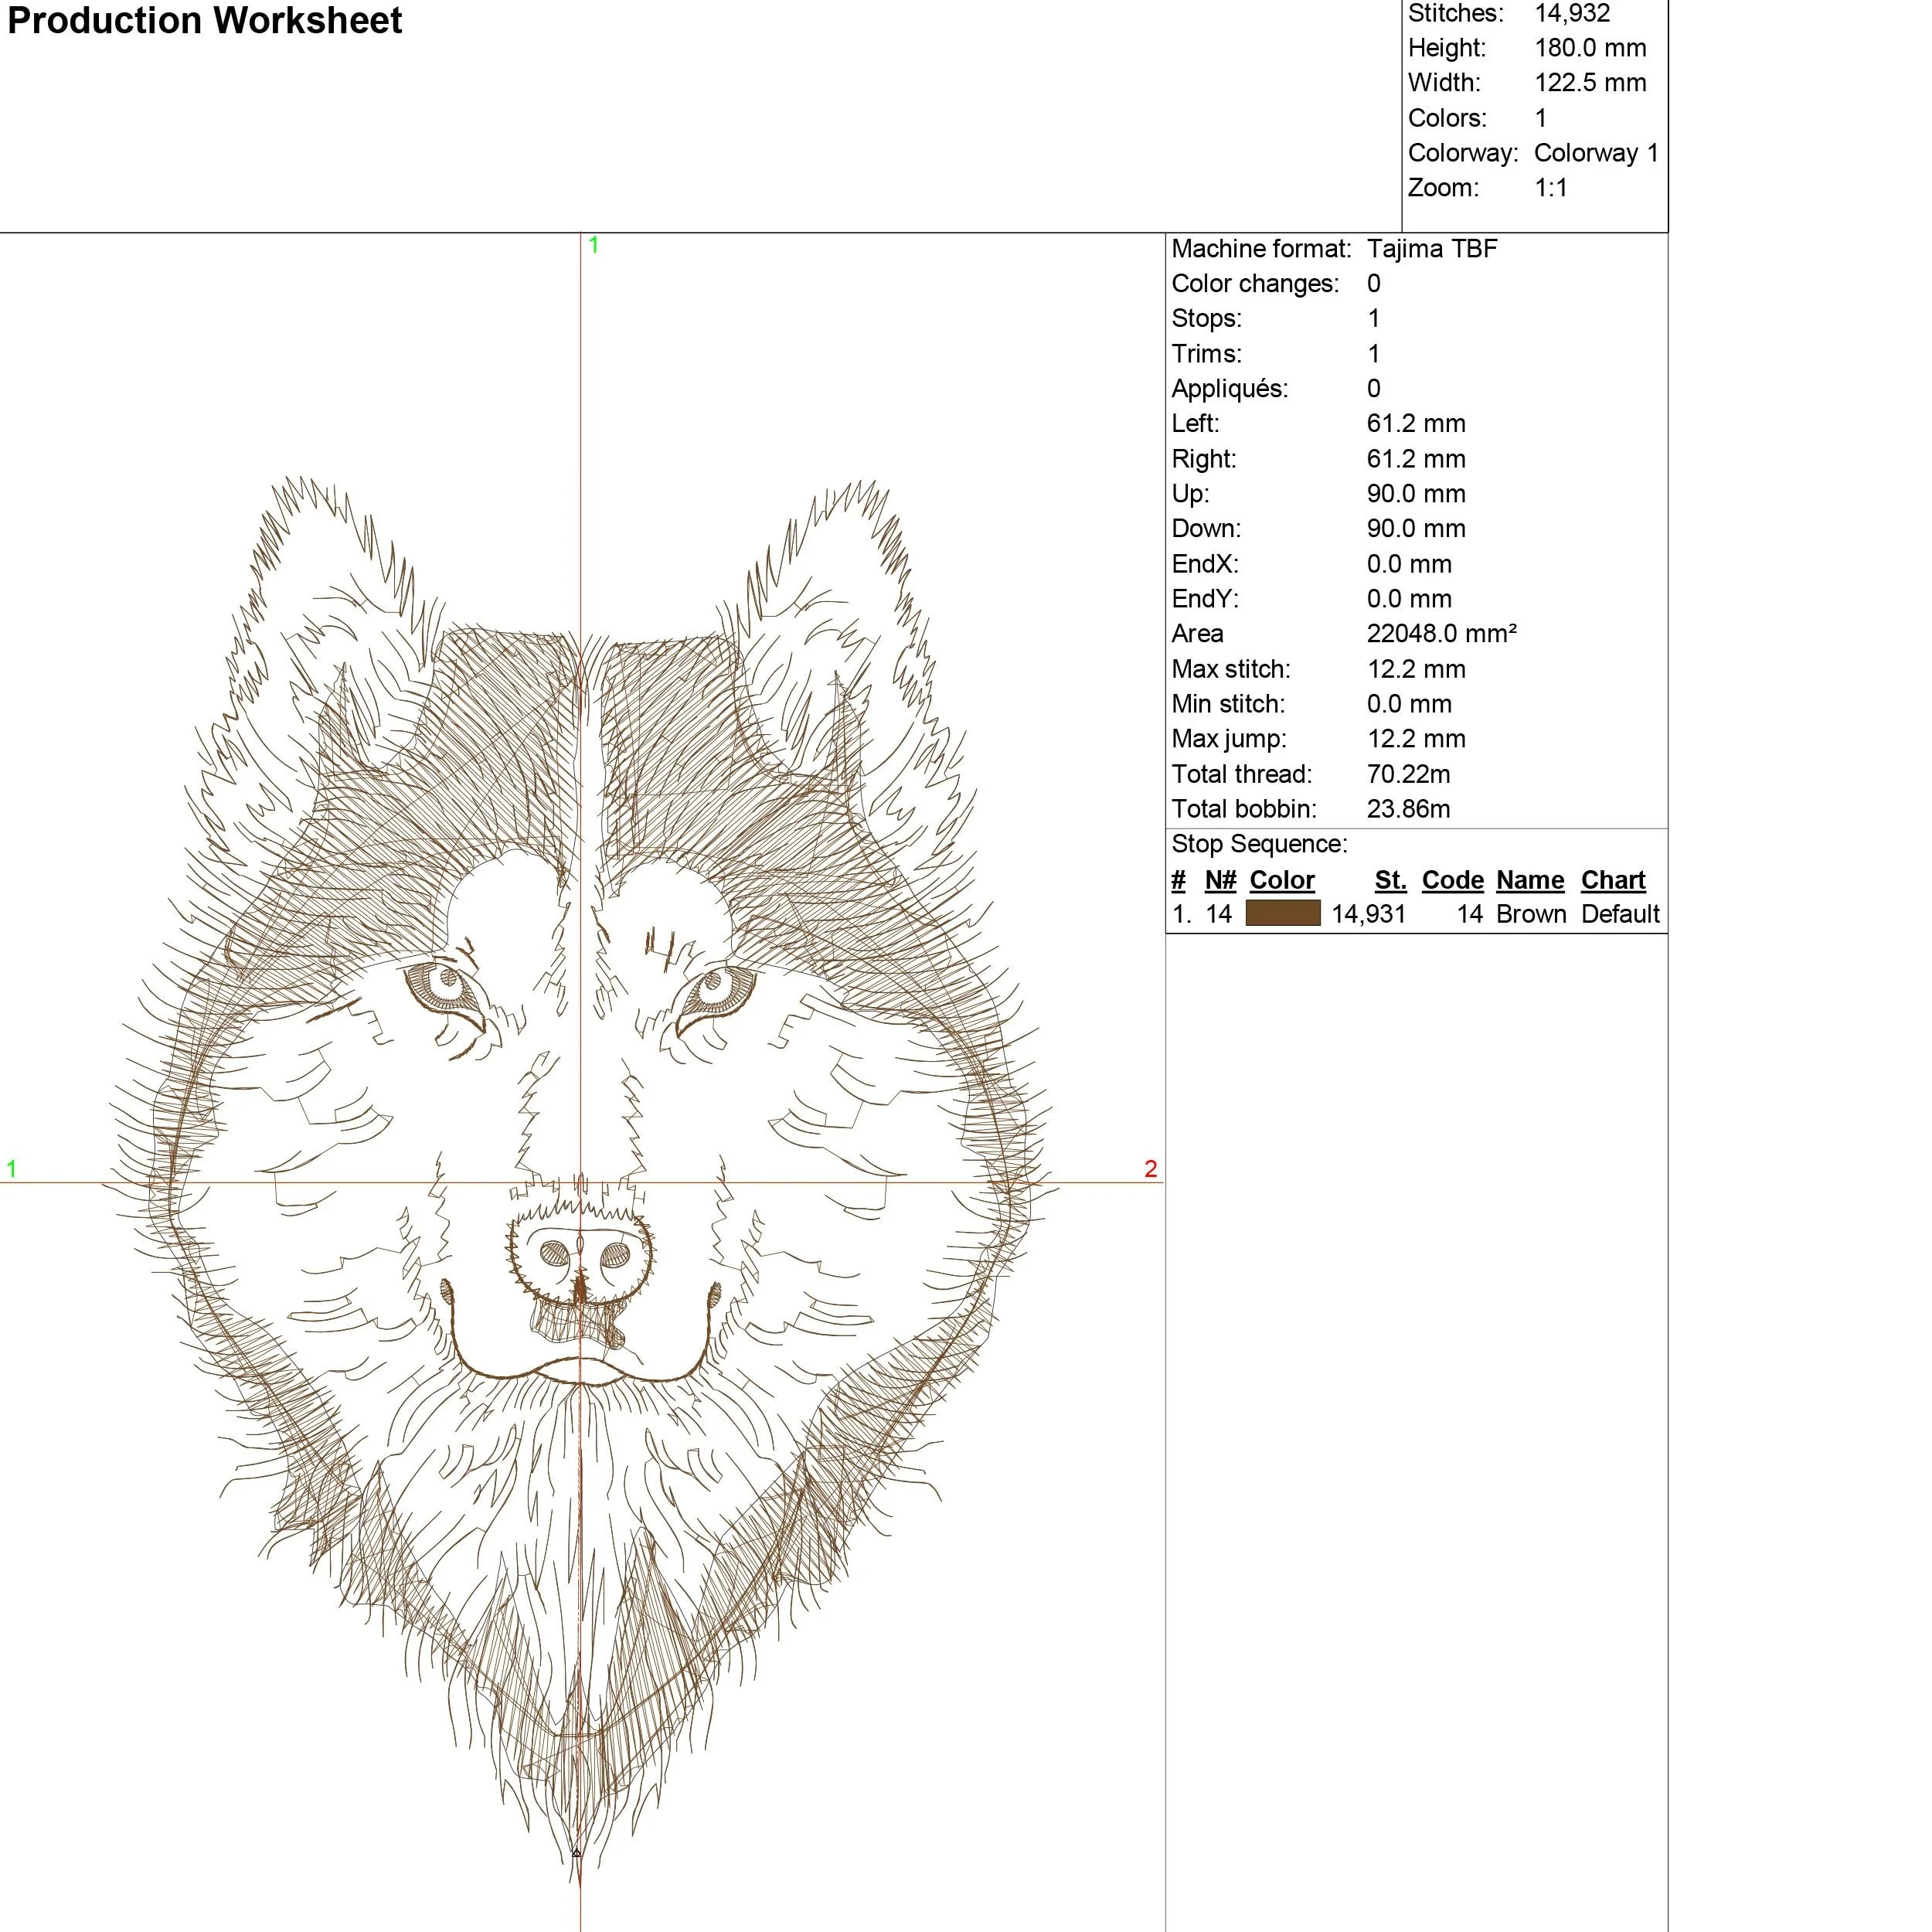Click the Stitches 14,932 value
The height and width of the screenshot is (1932, 1932).
(x=1572, y=14)
